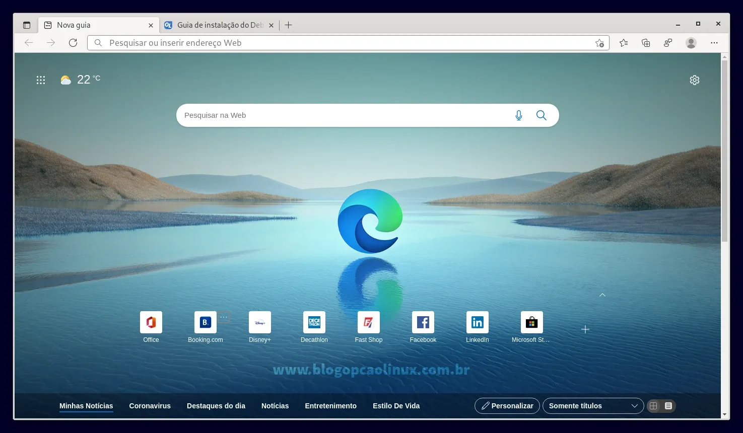Click the search magnifier in web box

tap(542, 115)
